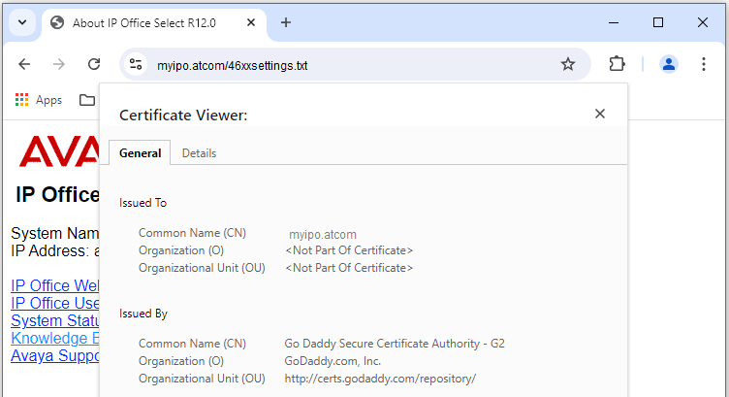This screenshot has height=397, width=729.
Task: Switch to the General certificate tab
Action: [x=140, y=153]
